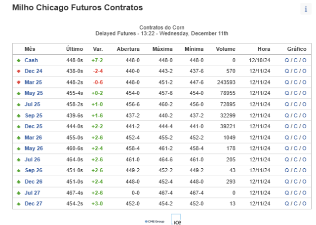This screenshot has width=316, height=225.
Task: Click the Q link in Mar 26 row
Action: (287, 138)
